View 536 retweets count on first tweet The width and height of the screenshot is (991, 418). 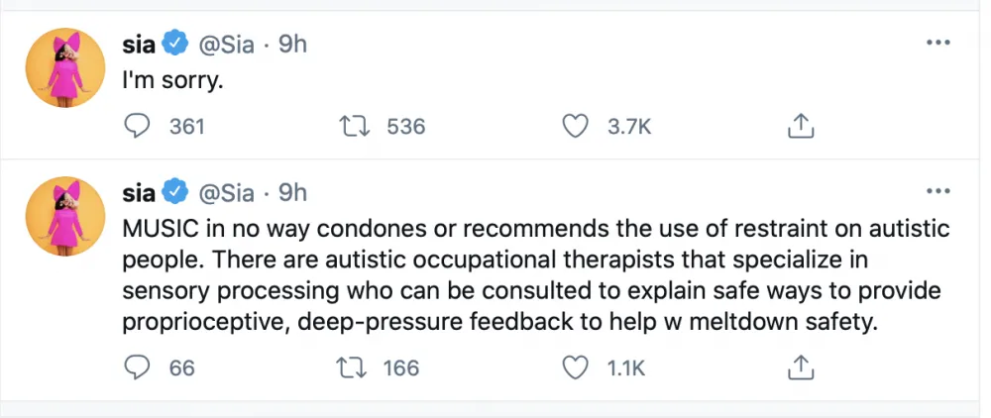point(404,127)
